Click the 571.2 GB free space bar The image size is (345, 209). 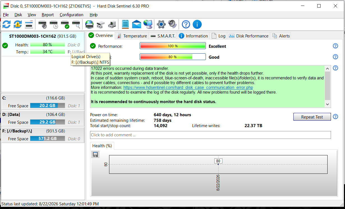[47, 139]
